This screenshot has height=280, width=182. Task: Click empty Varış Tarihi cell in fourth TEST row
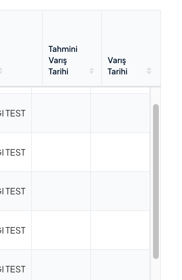(120, 230)
